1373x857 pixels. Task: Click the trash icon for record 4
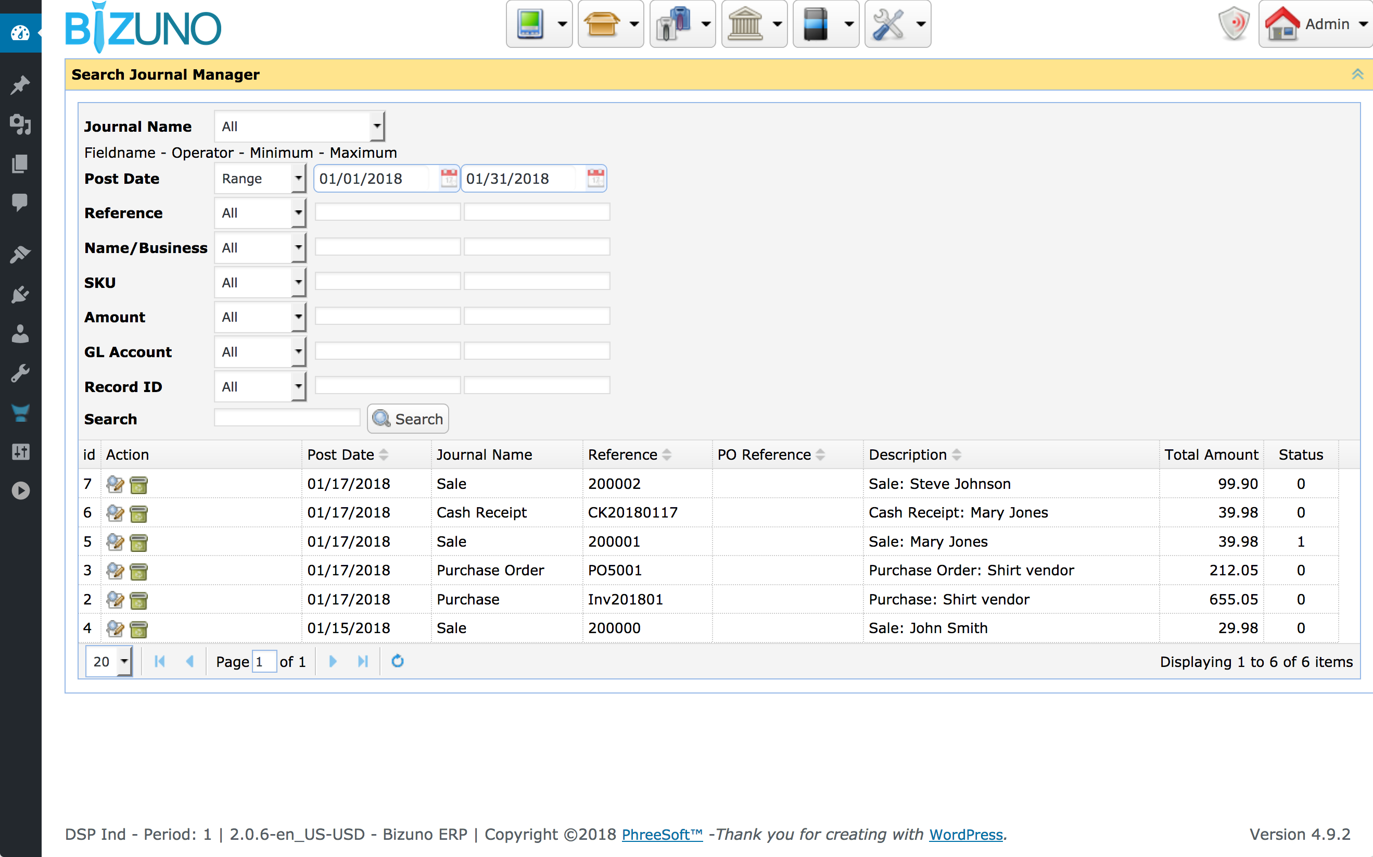click(139, 628)
